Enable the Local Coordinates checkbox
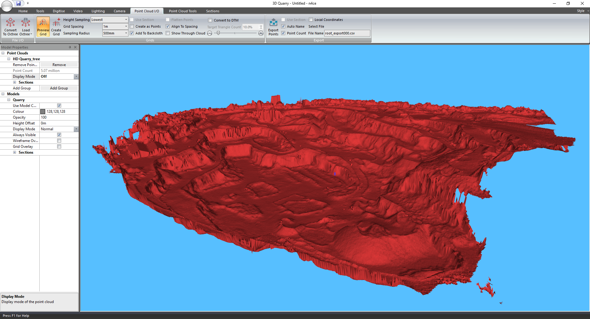The height and width of the screenshot is (319, 590). tap(311, 20)
